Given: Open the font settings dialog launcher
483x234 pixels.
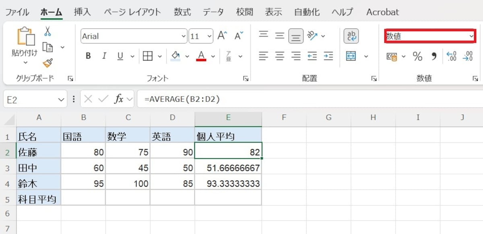Looking at the screenshot, I should point(246,79).
